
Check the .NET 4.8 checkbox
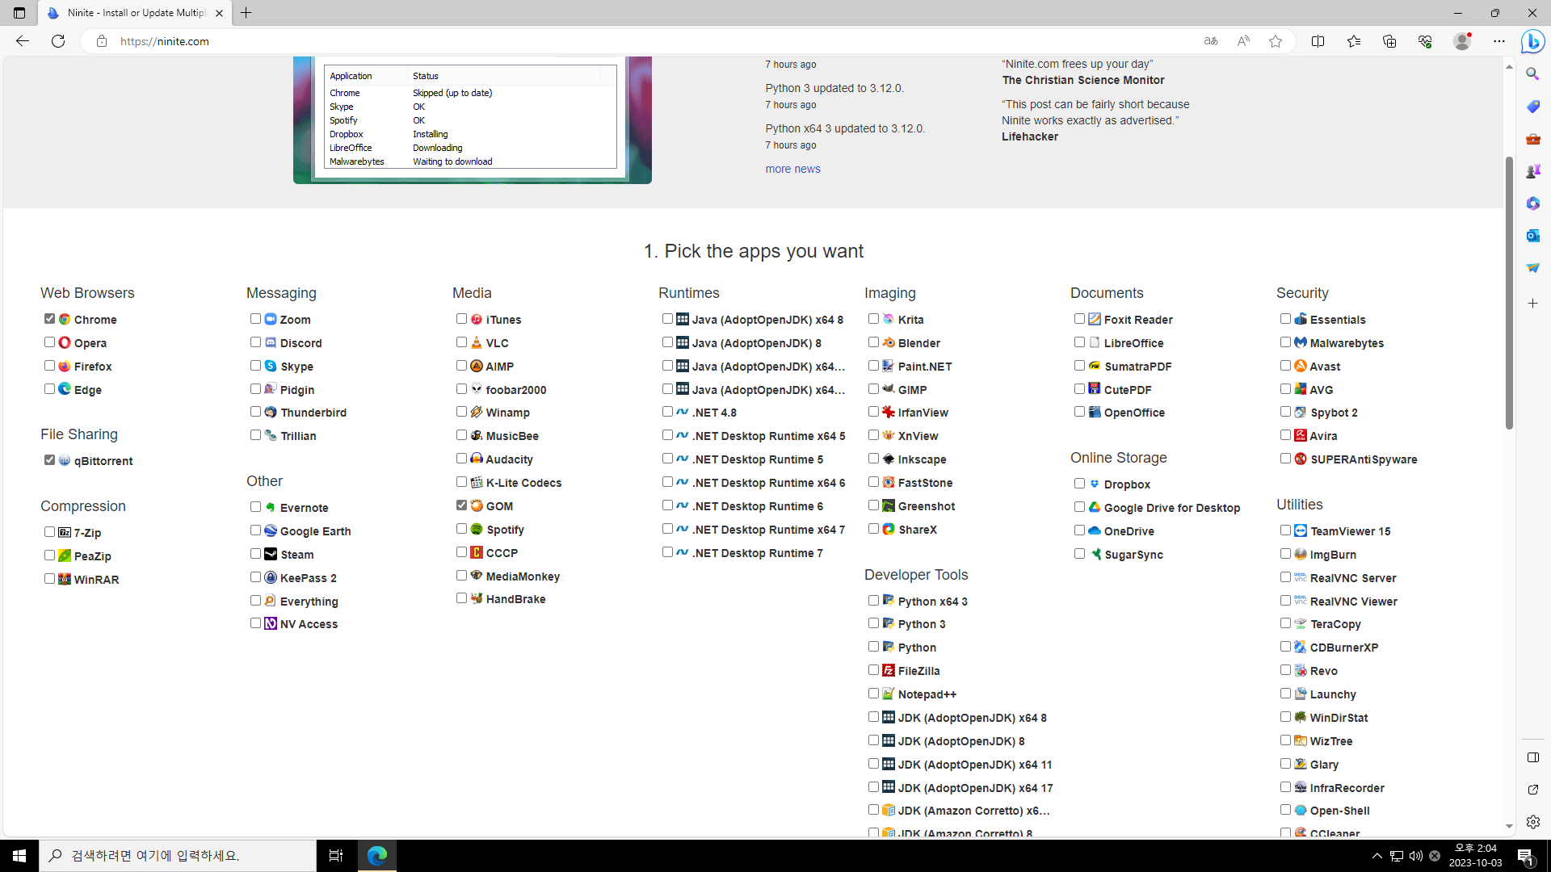(668, 412)
